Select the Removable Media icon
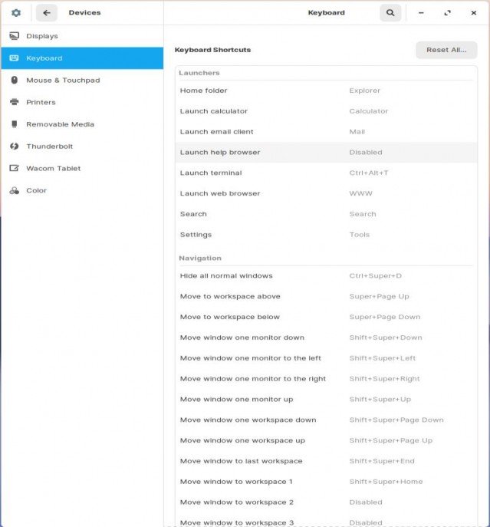490x527 pixels. point(15,124)
